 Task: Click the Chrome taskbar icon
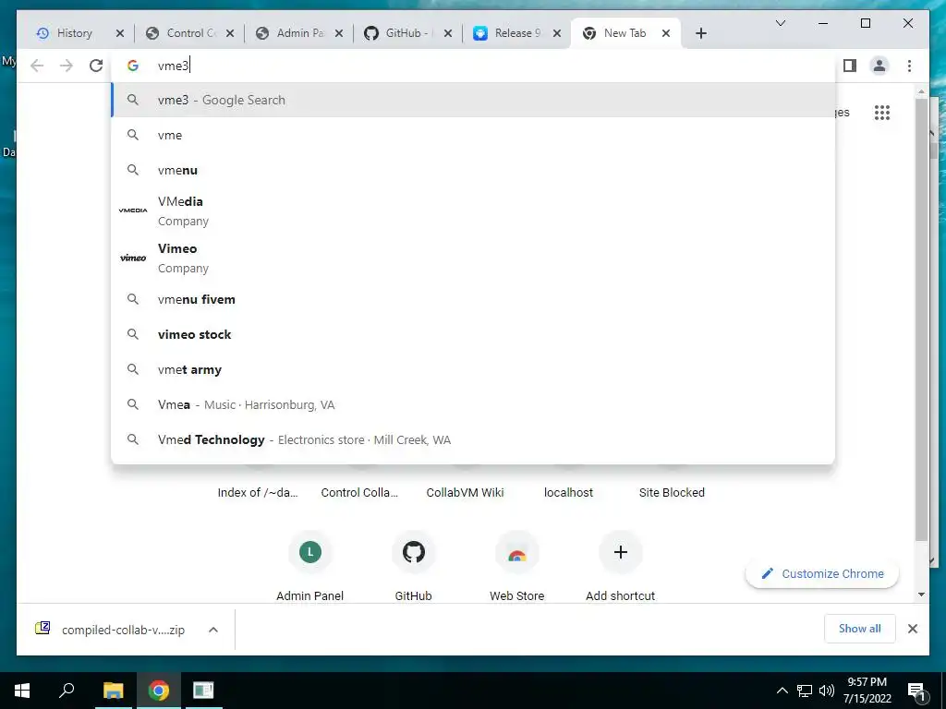158,691
